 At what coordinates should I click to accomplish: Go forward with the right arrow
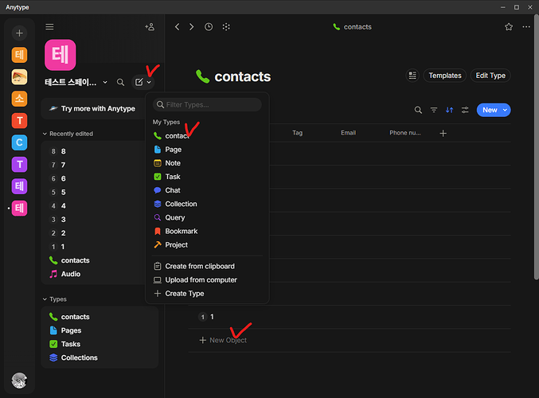(191, 27)
